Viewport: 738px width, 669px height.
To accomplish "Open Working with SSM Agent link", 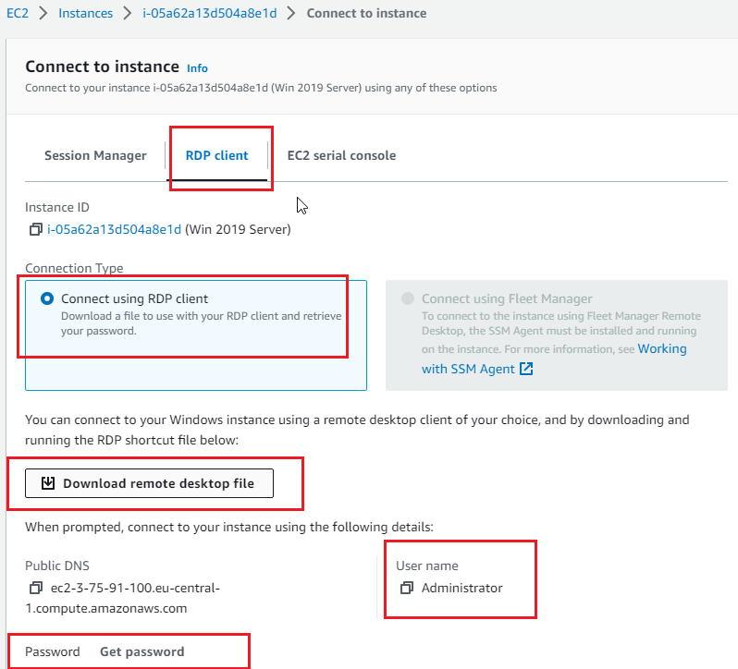I will (555, 359).
